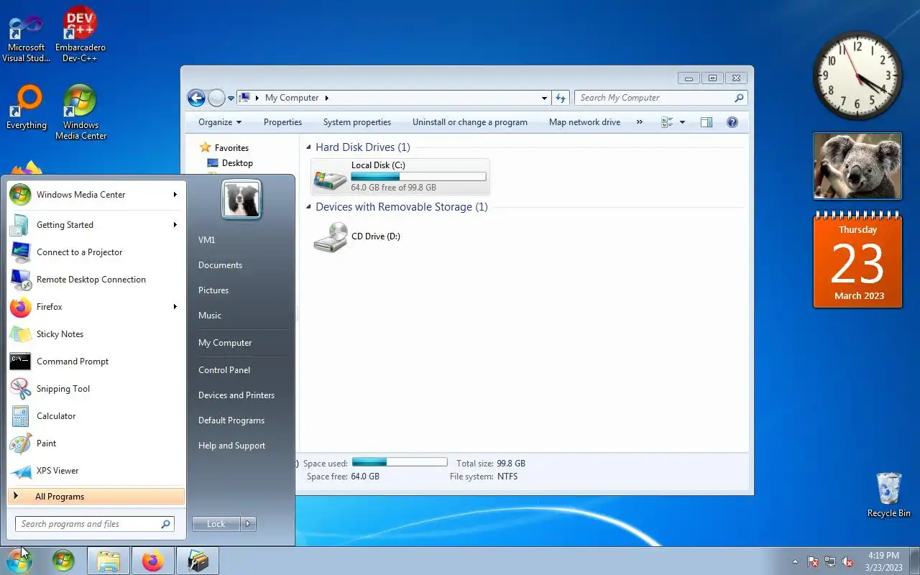Collapse the Hard Disk Drives group
This screenshot has width=920, height=575.
pos(309,147)
